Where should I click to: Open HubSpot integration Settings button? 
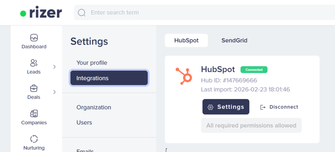pos(226,107)
